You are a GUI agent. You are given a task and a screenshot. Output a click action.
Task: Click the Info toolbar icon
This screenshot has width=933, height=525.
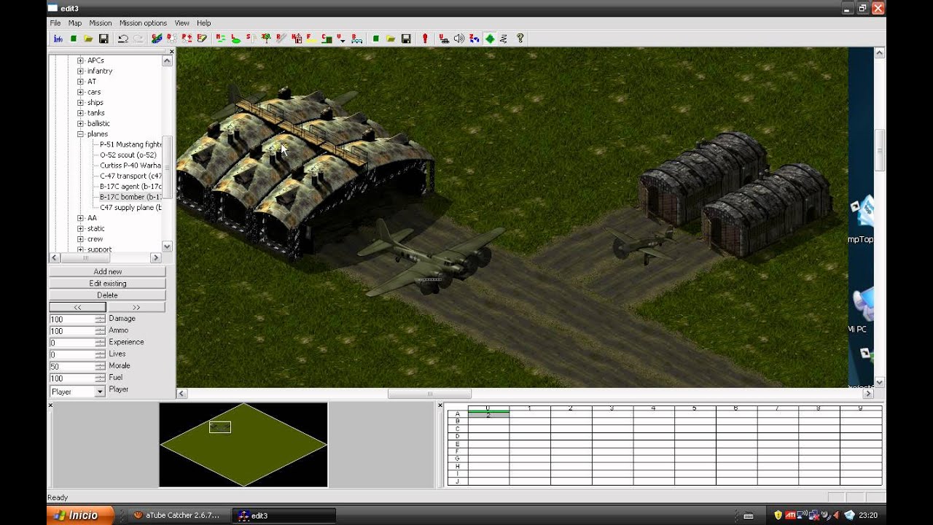click(x=58, y=38)
